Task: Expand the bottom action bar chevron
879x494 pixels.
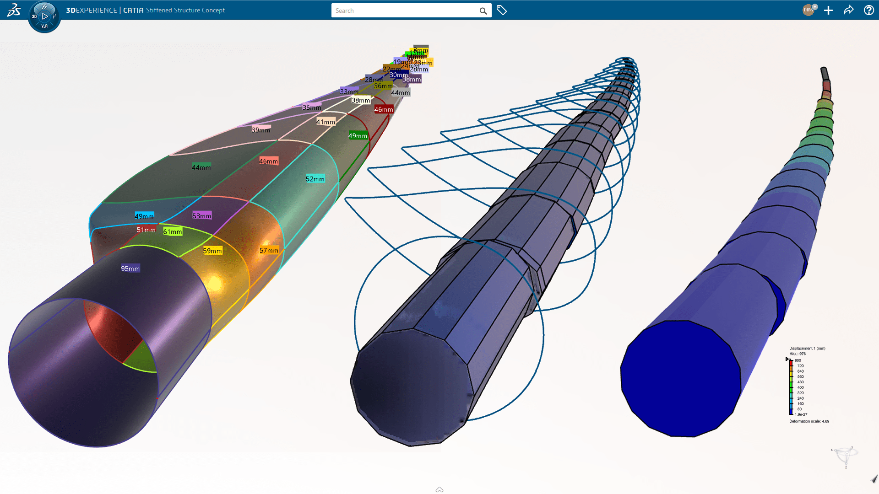Action: tap(439, 489)
